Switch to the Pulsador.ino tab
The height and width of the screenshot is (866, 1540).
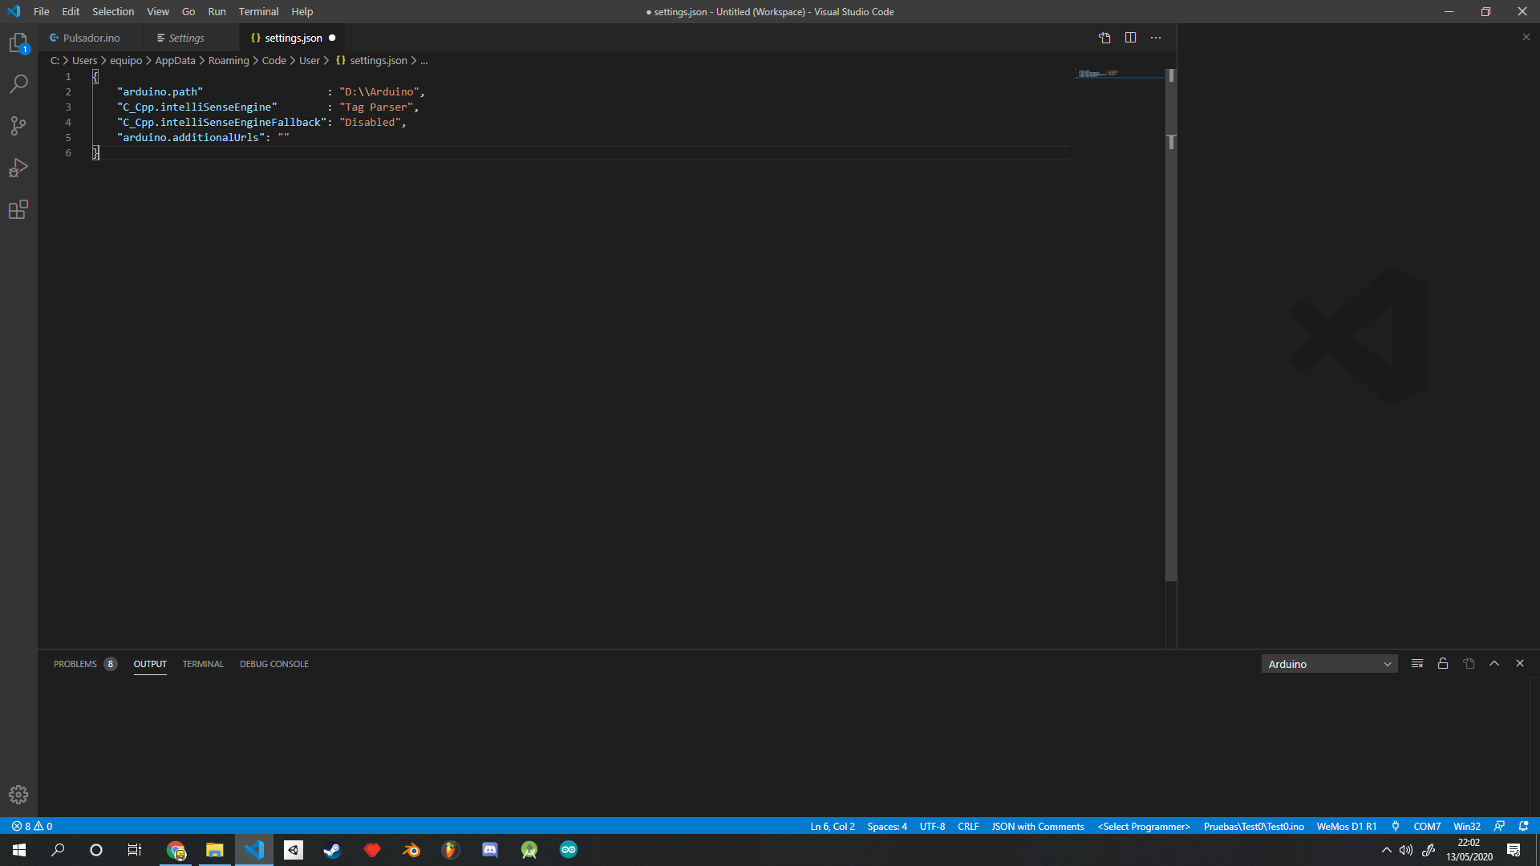pyautogui.click(x=91, y=37)
